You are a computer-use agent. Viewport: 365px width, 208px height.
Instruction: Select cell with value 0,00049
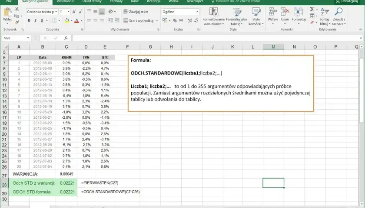(x=66, y=174)
